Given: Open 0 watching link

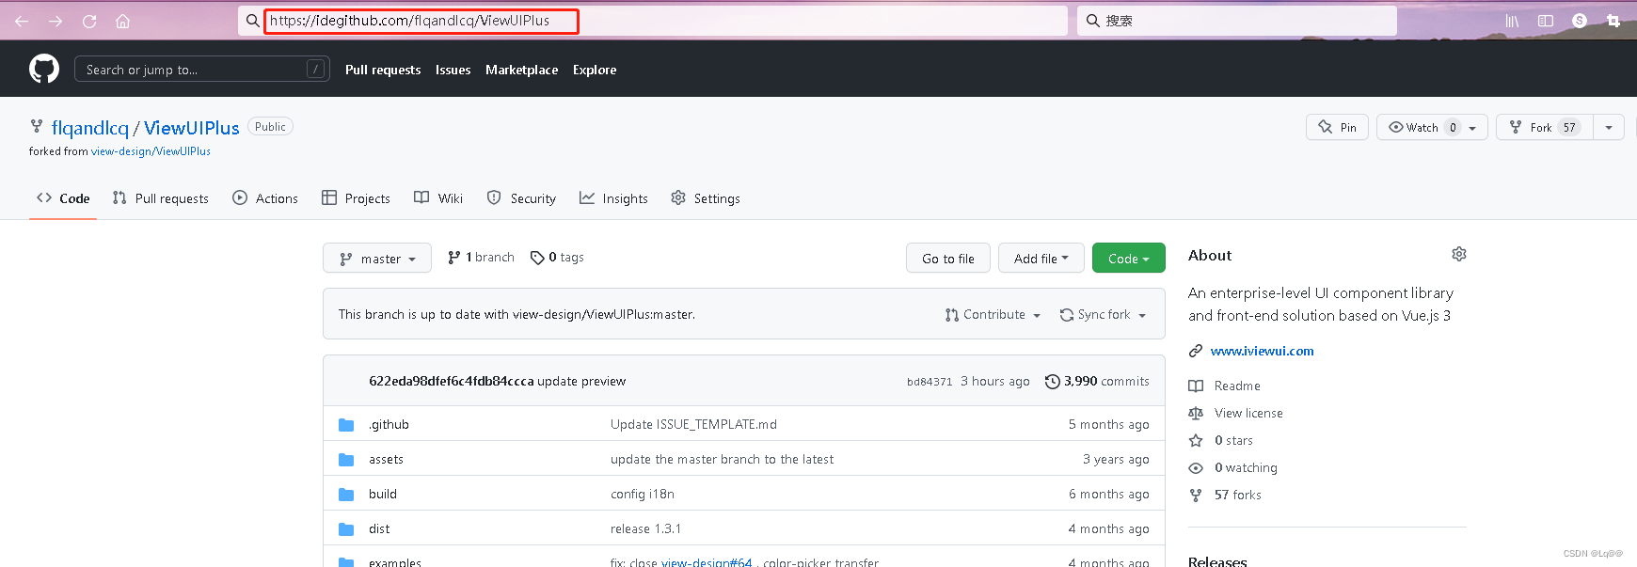Looking at the screenshot, I should point(1246,467).
